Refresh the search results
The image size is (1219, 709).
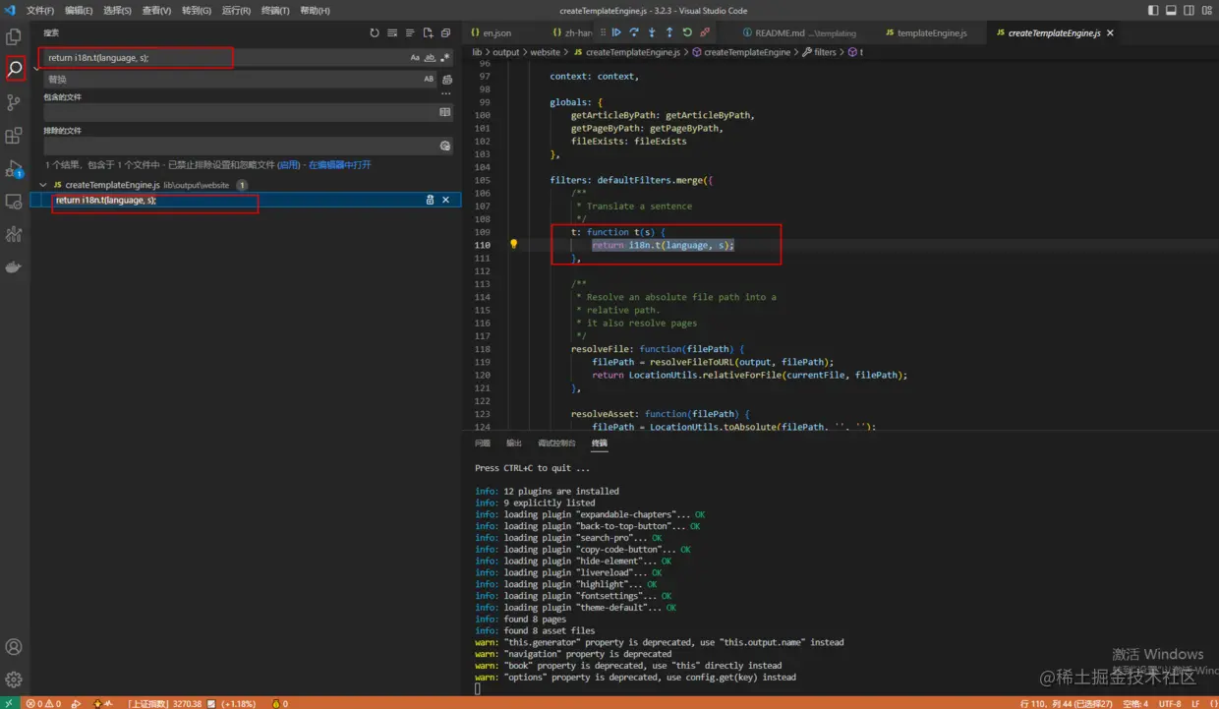tap(375, 33)
